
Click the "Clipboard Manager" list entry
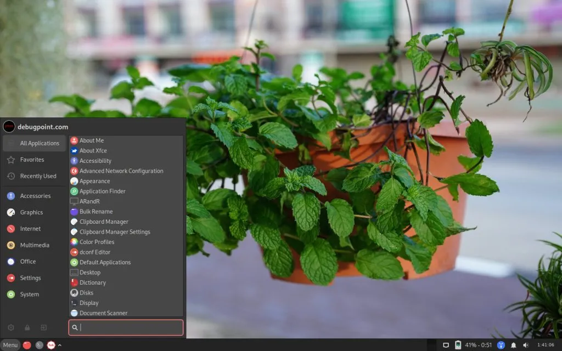coord(126,222)
